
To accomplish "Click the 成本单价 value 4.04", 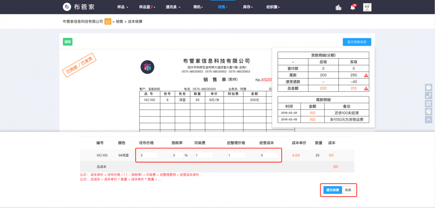I will coord(296,155).
